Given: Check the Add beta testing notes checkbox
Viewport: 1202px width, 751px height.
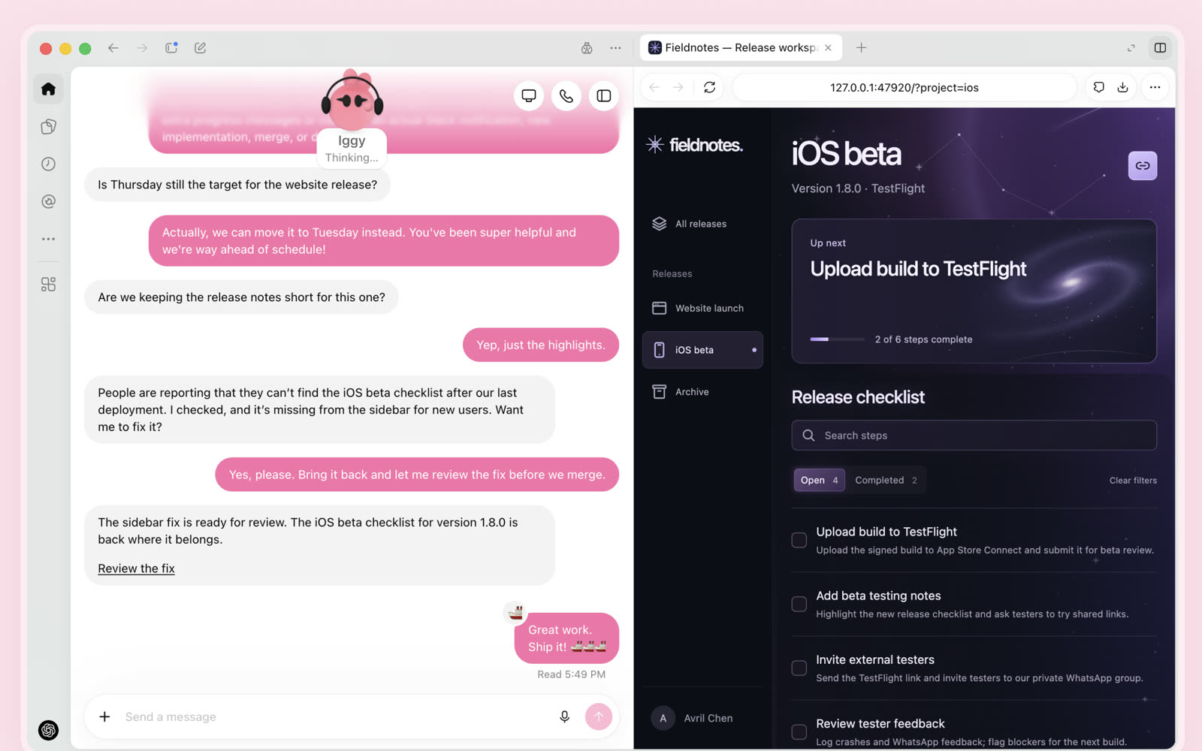Looking at the screenshot, I should click(x=799, y=604).
